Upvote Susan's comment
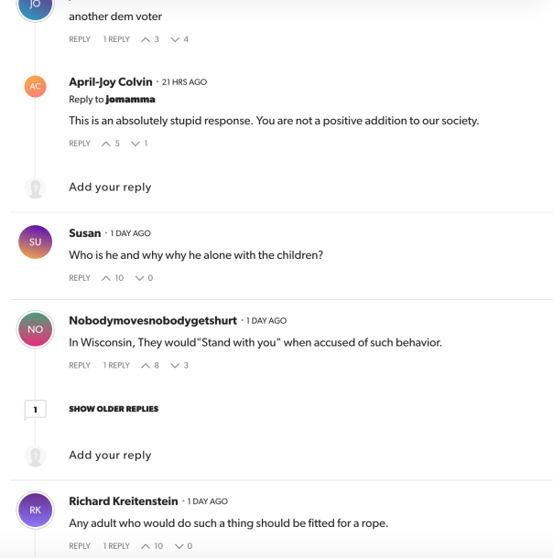Viewport: 553px width, 558px height. [x=106, y=278]
